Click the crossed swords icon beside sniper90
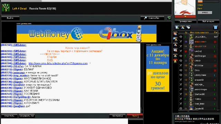221x124 pixels. [181, 80]
